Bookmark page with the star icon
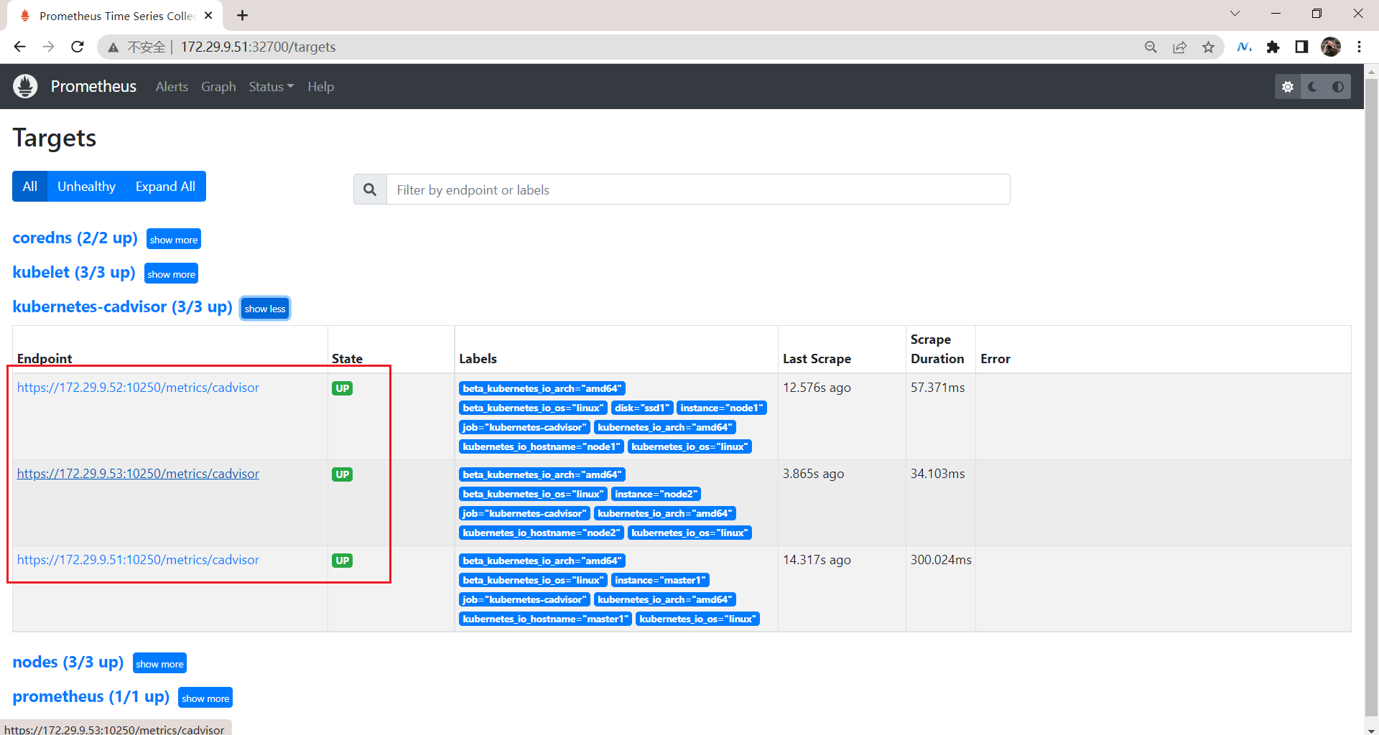Viewport: 1379px width, 735px height. point(1208,47)
